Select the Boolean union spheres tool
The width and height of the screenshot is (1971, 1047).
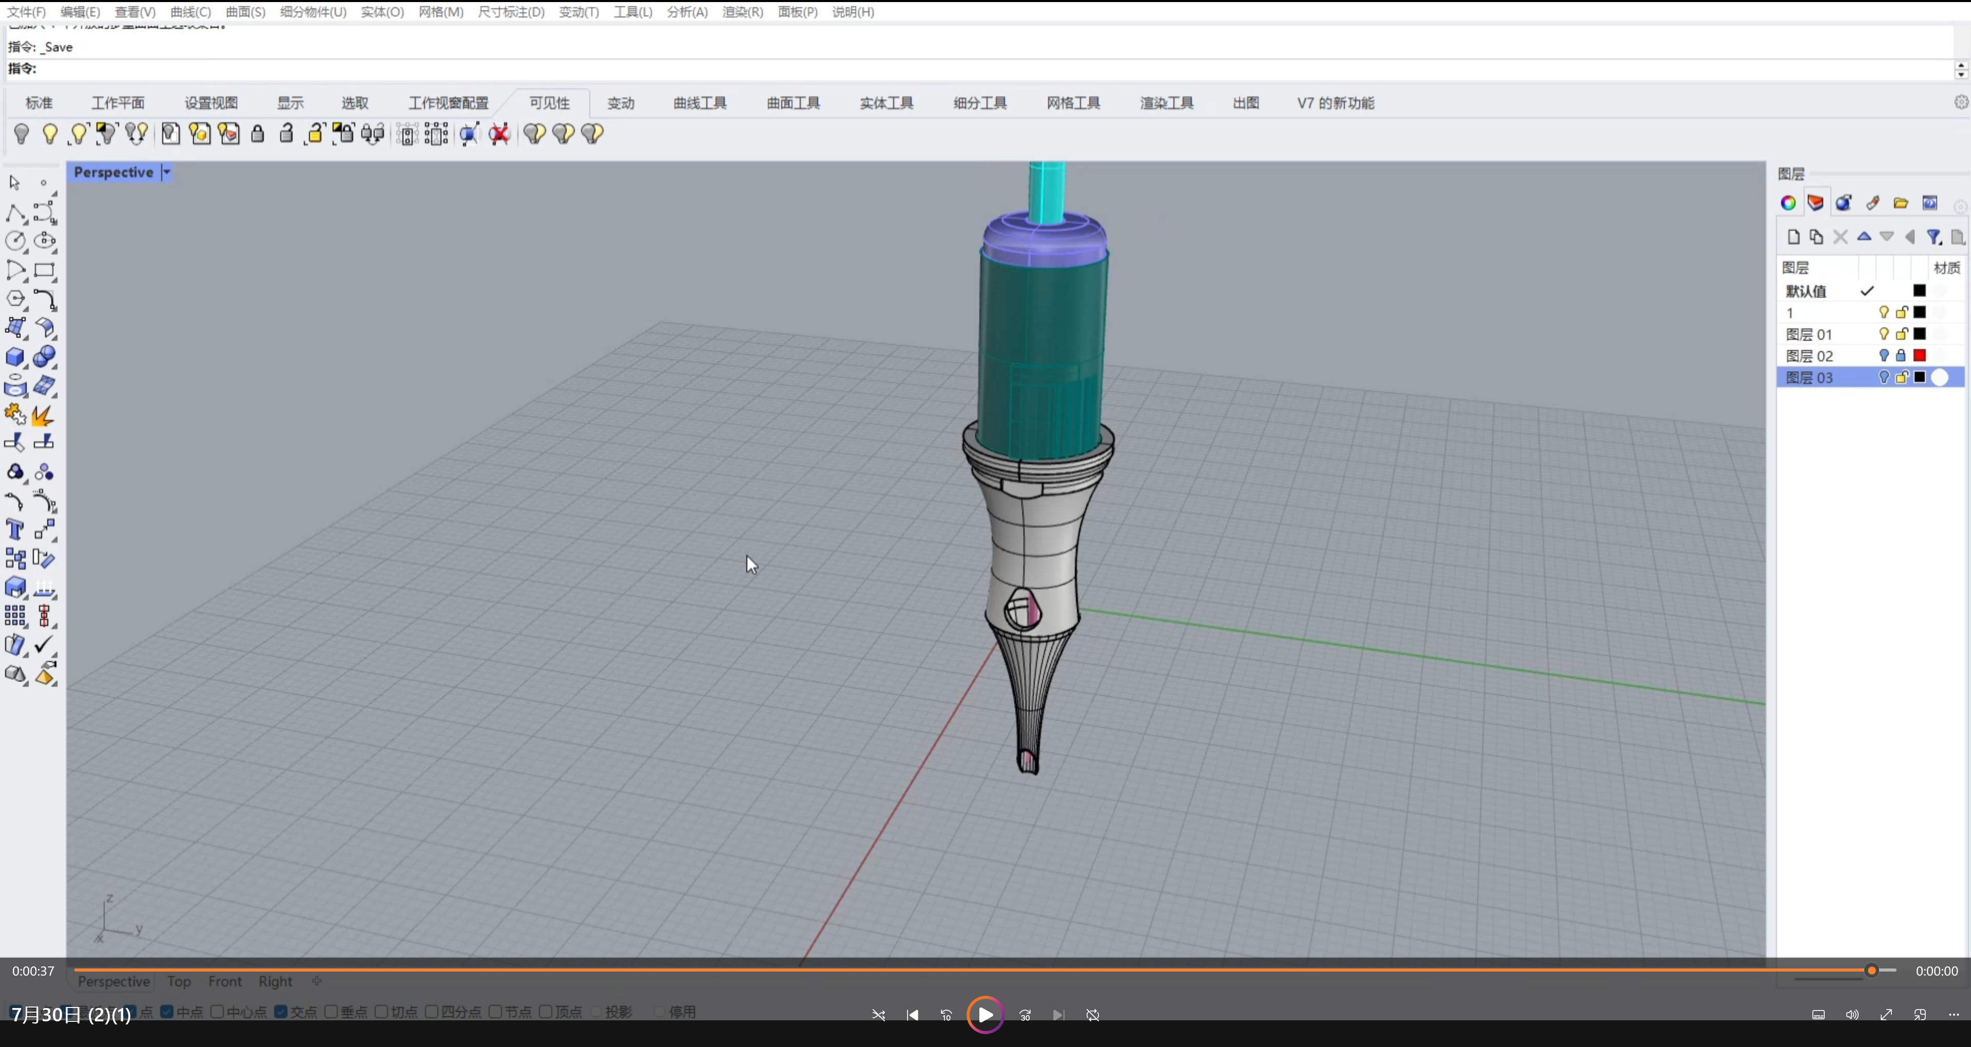click(44, 357)
